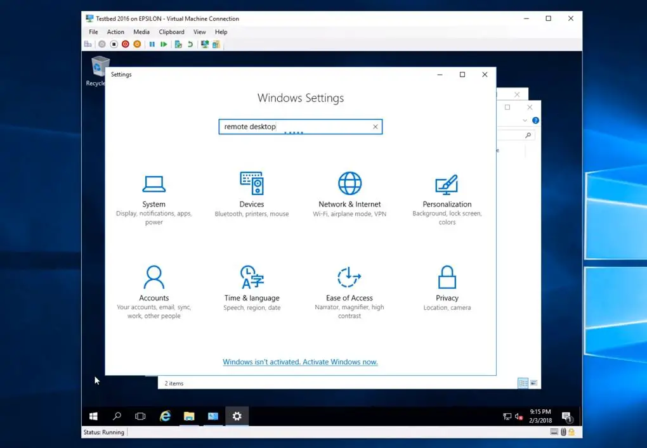
Task: Click the mouse icon in the VM status bar
Action: click(563, 432)
